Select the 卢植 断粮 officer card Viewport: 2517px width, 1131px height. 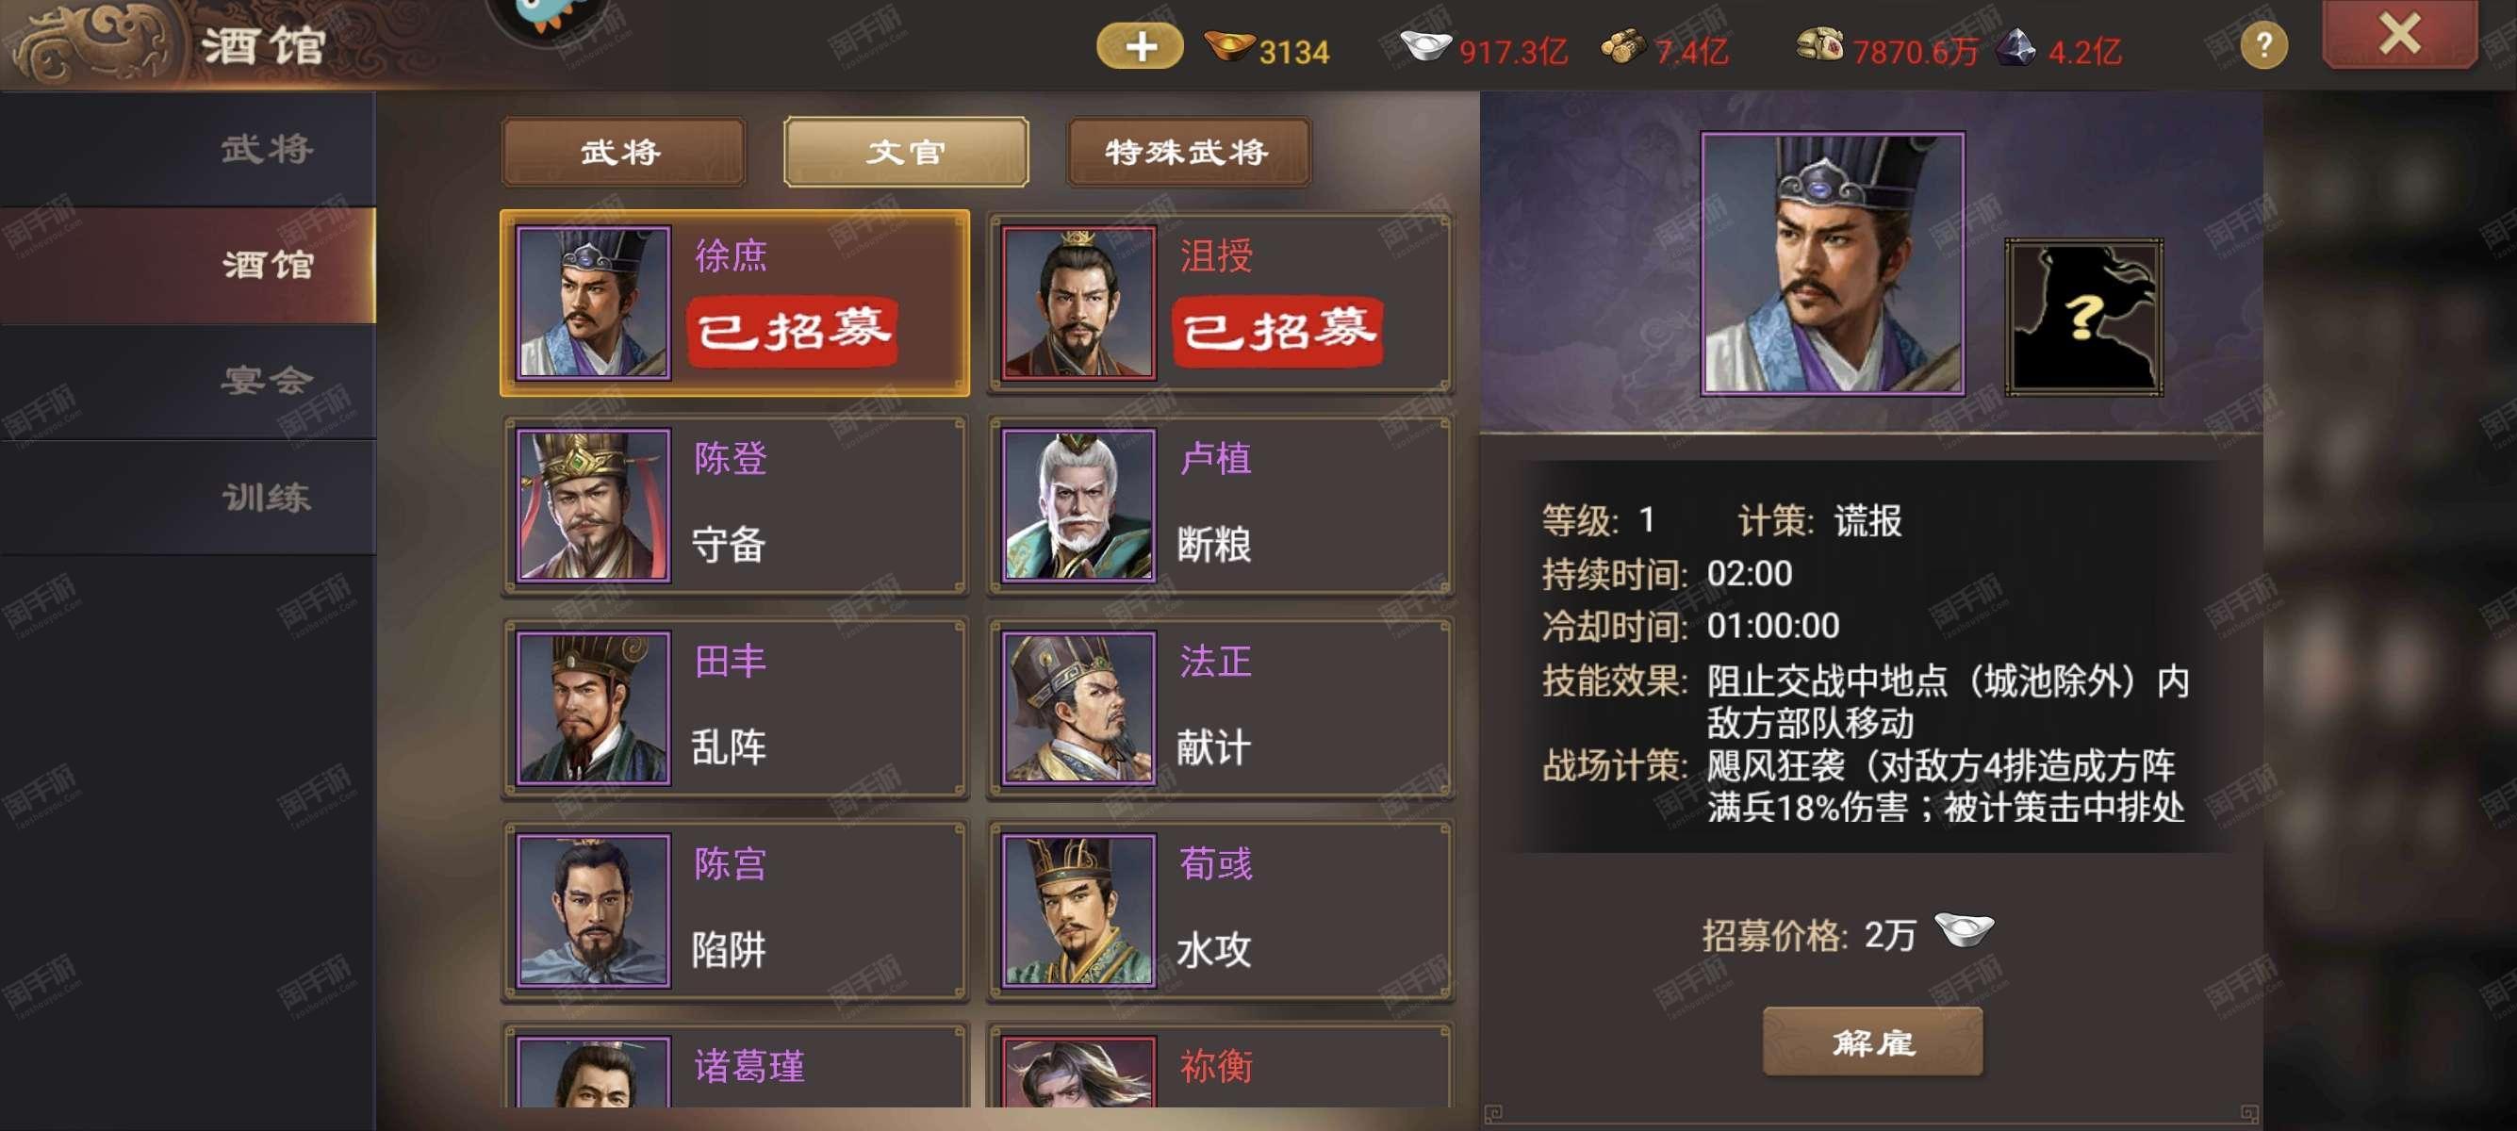click(x=1220, y=505)
